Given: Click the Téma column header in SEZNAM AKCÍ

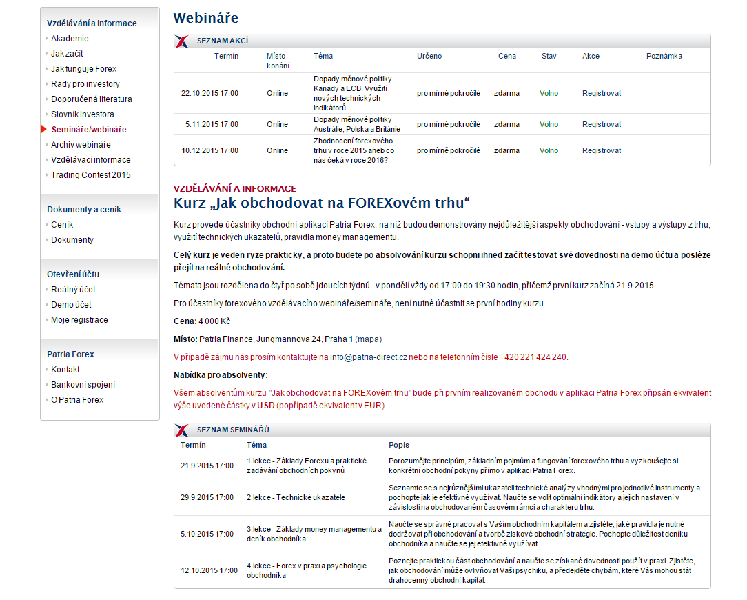Looking at the screenshot, I should 323,57.
